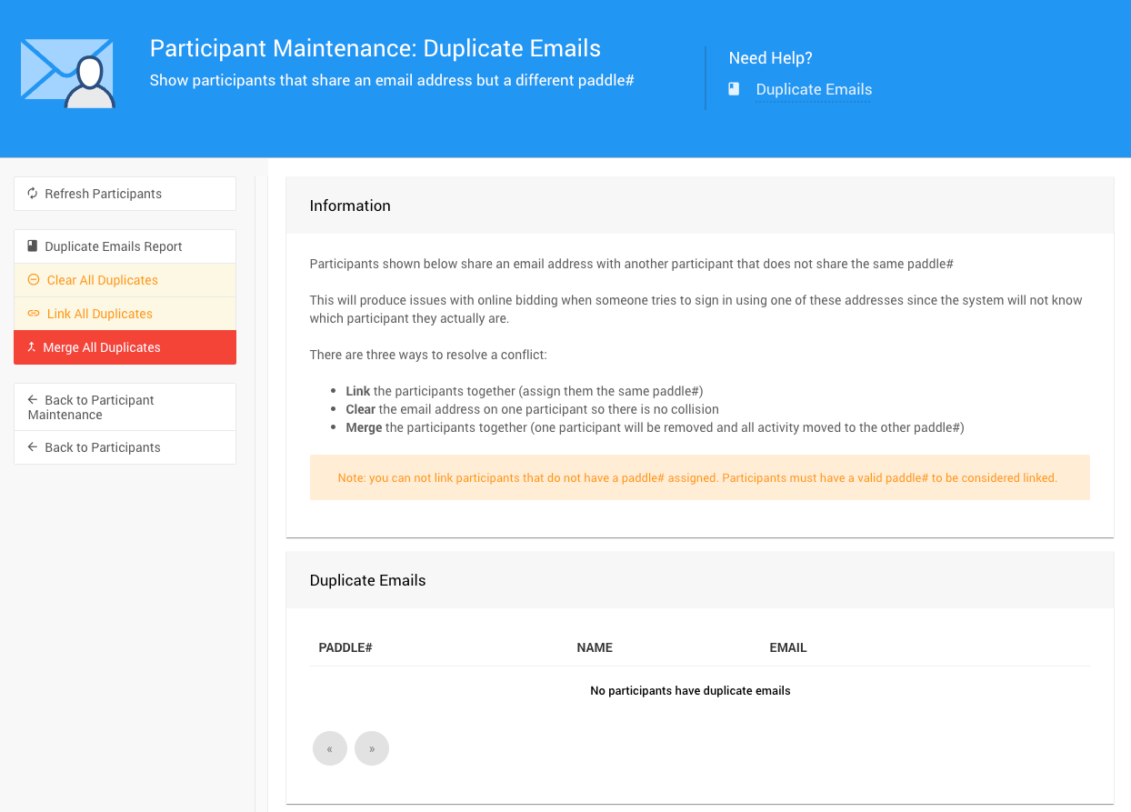Sort by the PADDLE# column header
Screen dimensions: 1131x812
coord(345,647)
